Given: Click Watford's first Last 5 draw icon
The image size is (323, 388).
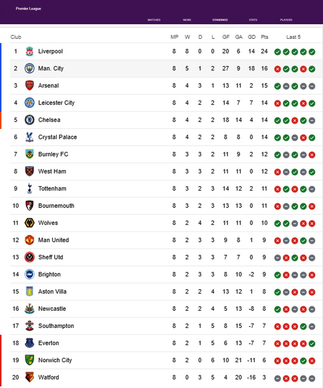Looking at the screenshot, I should point(278,378).
